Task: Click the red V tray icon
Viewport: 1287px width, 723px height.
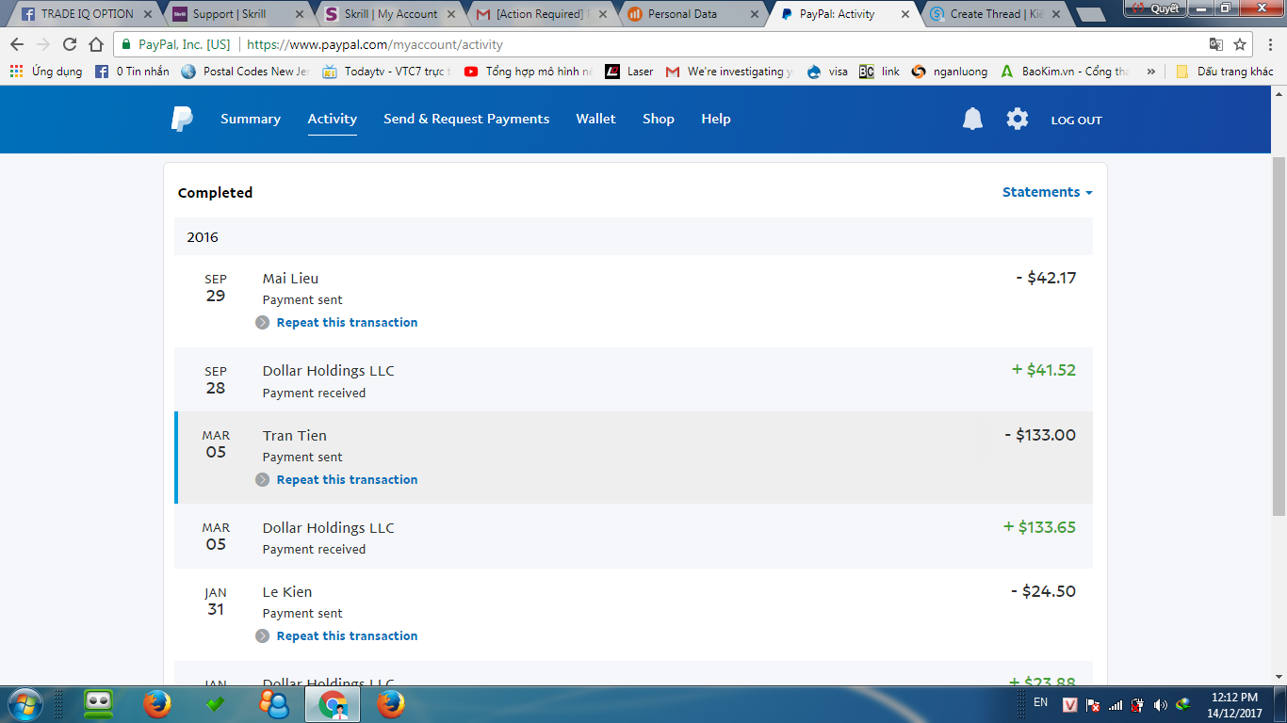Action: pyautogui.click(x=1070, y=705)
